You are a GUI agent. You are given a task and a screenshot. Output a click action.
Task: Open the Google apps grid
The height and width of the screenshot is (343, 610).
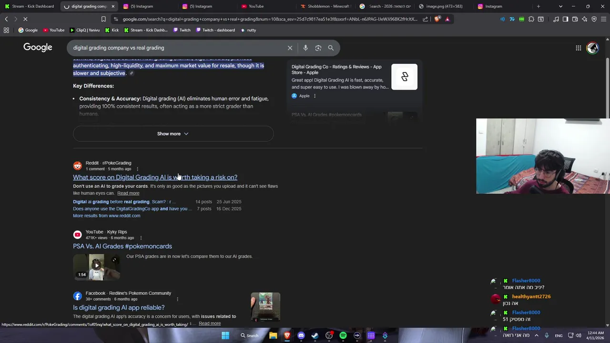[578, 48]
